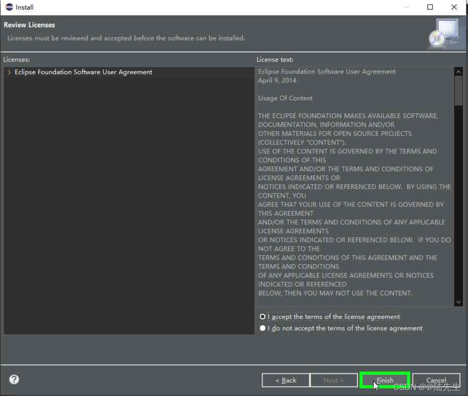Click the license scrollbar down arrow
This screenshot has height=396, width=468.
pos(458,301)
